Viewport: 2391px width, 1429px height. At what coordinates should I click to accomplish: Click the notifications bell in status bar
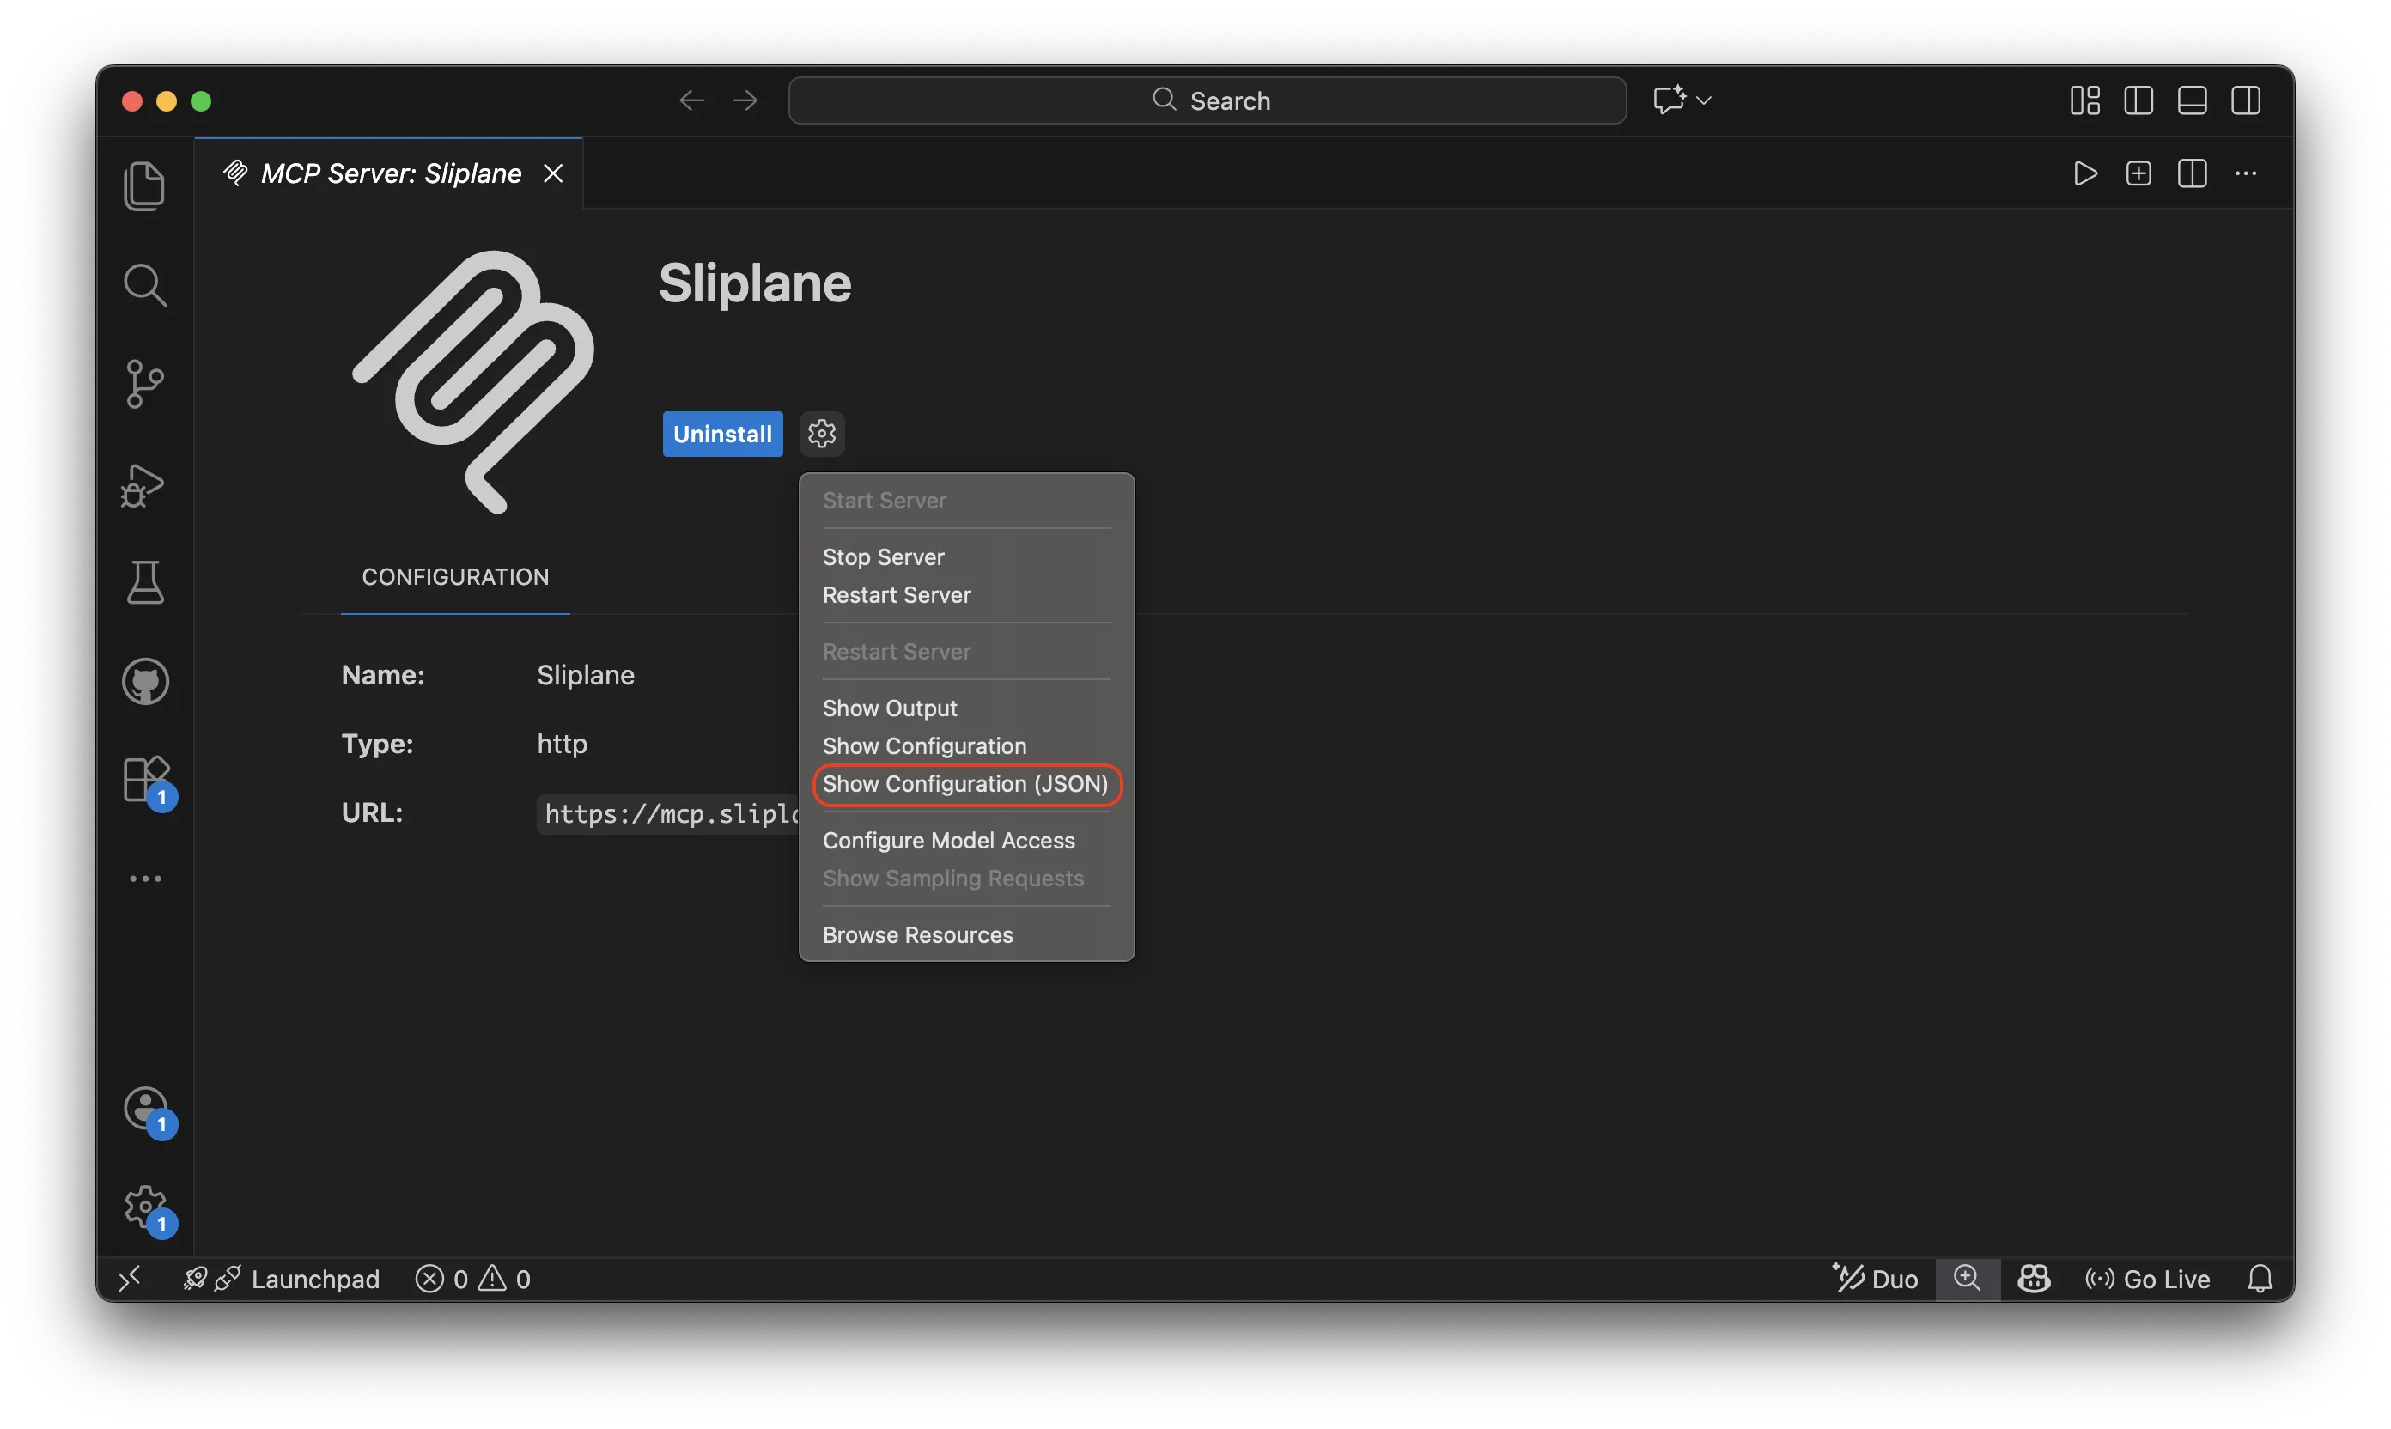pos(2259,1279)
